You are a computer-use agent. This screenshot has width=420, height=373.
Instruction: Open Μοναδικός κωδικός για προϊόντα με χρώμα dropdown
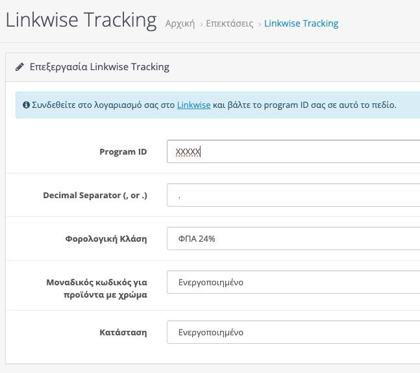click(293, 282)
